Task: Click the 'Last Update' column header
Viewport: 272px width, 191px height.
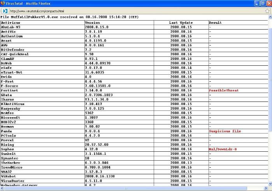Action: pos(181,23)
